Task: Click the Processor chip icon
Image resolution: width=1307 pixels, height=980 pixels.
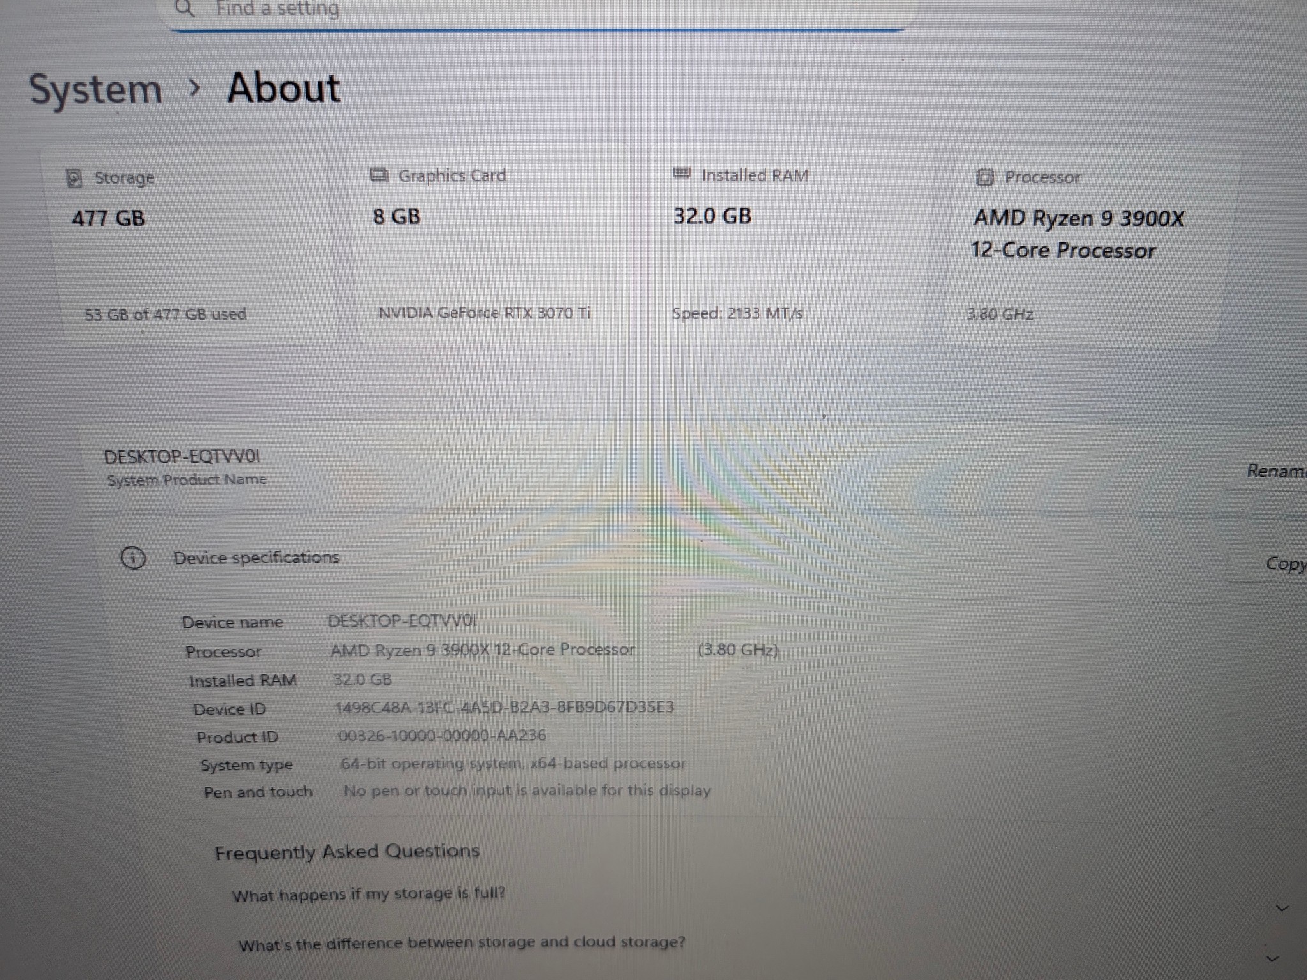Action: pyautogui.click(x=985, y=177)
